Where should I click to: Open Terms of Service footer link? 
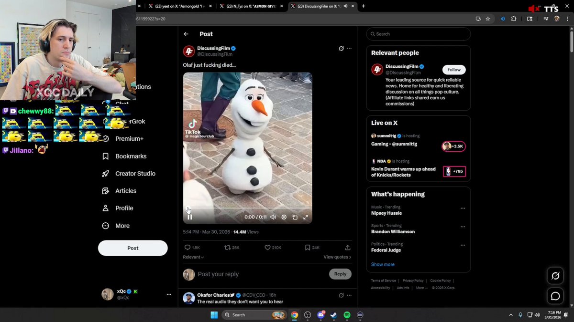(384, 280)
